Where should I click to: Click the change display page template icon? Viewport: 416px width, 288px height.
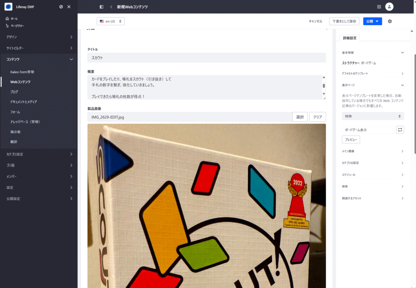coord(400,130)
